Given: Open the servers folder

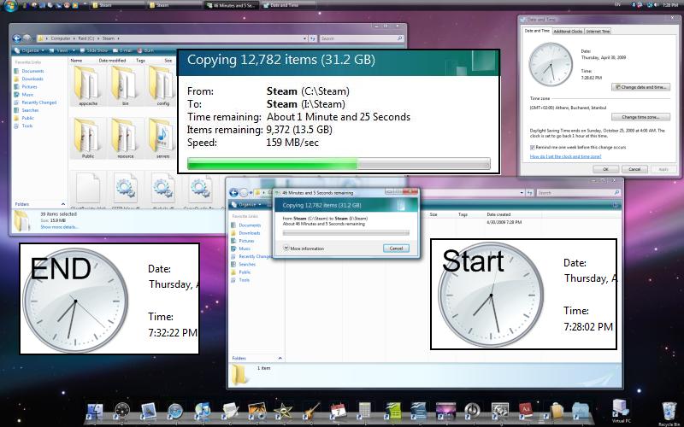Looking at the screenshot, I should click(x=162, y=138).
